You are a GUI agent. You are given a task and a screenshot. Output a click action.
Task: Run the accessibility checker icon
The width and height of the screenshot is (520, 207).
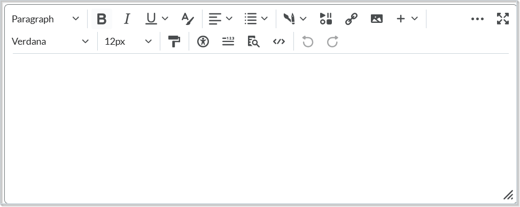tap(203, 42)
